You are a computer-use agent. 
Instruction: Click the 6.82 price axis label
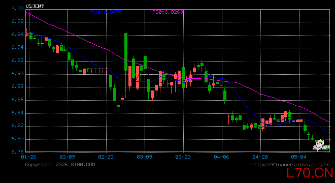click(18, 126)
